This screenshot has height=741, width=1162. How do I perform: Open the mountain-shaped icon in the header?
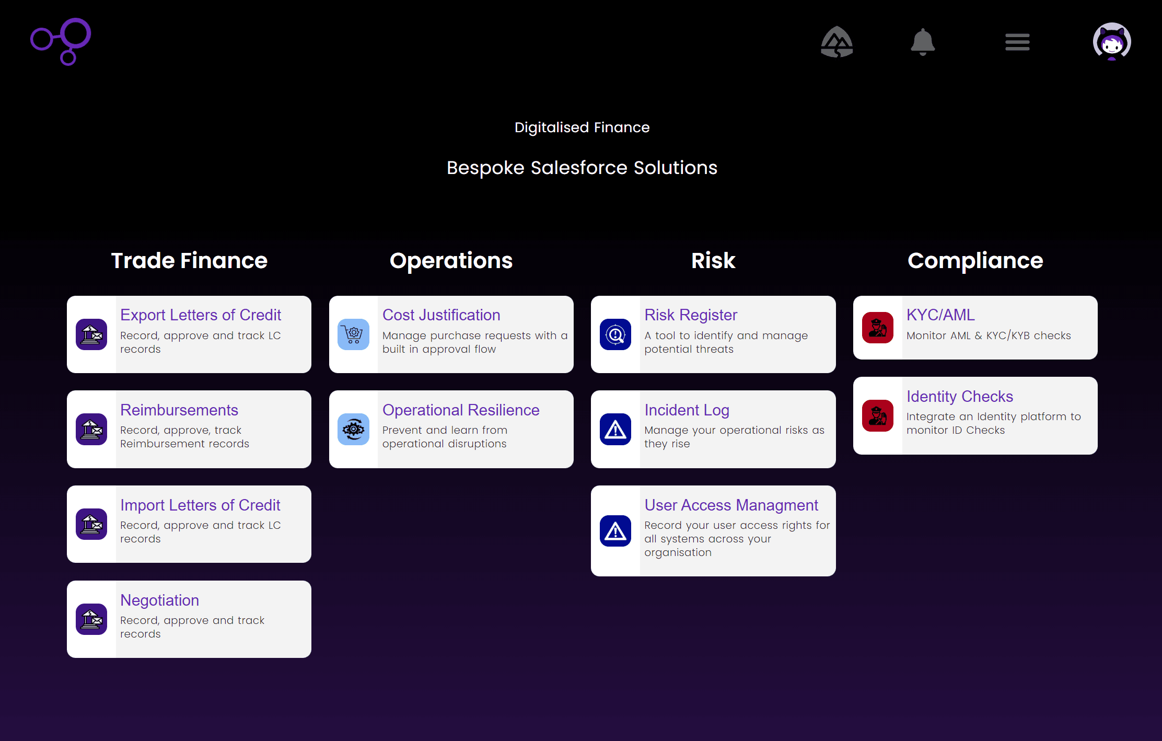pos(837,42)
